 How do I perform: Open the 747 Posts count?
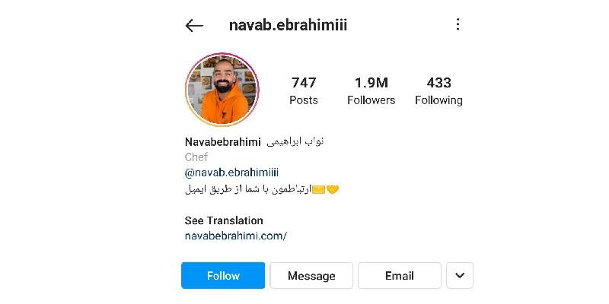(x=304, y=90)
